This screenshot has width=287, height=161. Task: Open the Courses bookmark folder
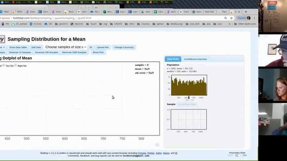[x=143, y=24]
